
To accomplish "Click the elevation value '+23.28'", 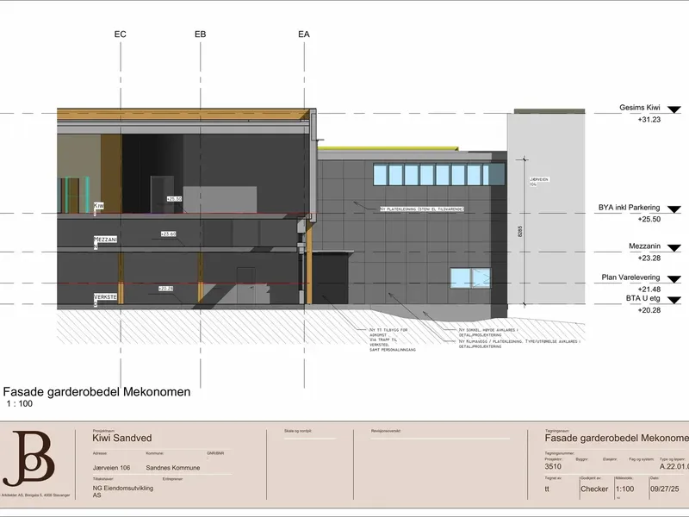I will point(649,258).
